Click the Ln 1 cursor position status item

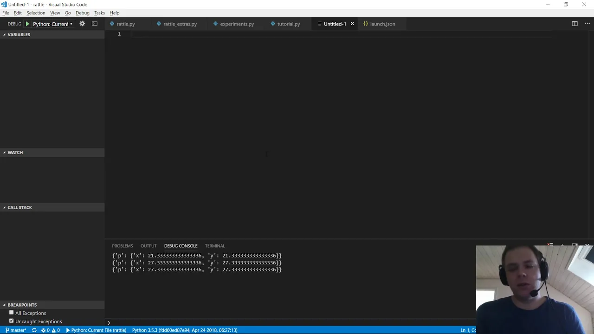tap(468, 330)
